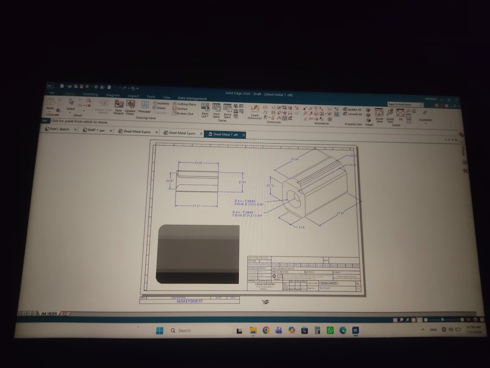This screenshot has width=490, height=368.
Task: Close the Sheet Metal 7 .dft tab
Action: 243,135
